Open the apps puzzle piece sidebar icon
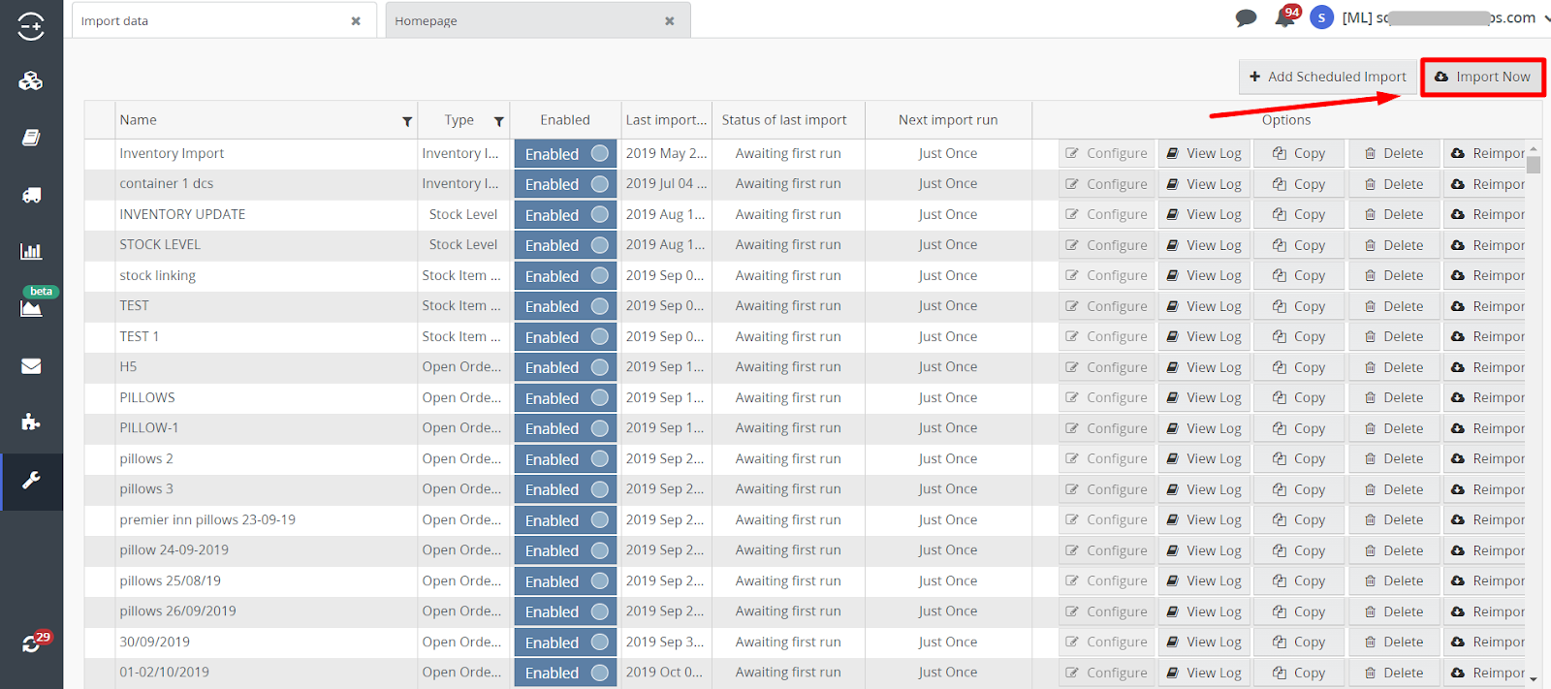The width and height of the screenshot is (1551, 689). pos(31,423)
